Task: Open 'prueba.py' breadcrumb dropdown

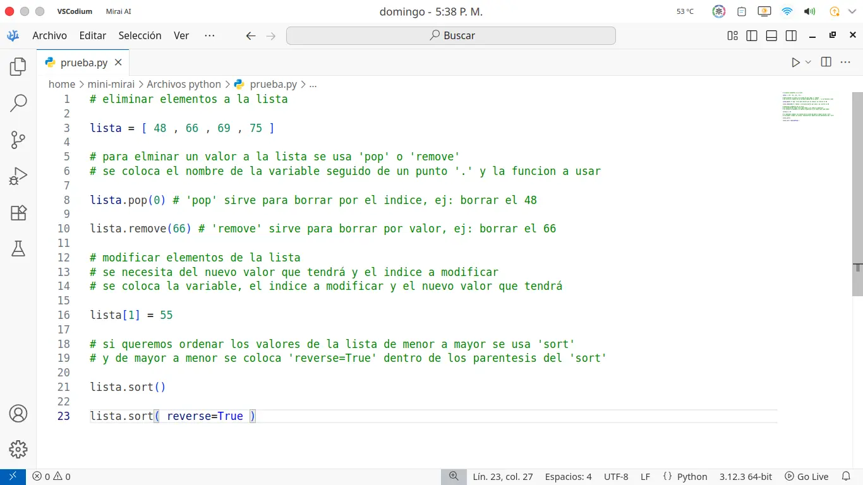Action: tap(266, 84)
